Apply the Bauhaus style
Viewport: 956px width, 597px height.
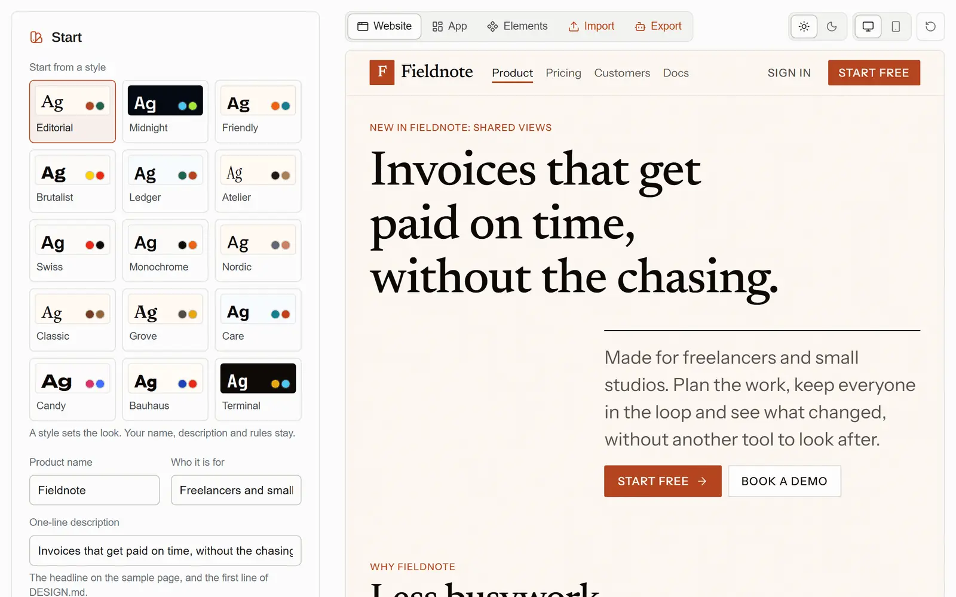click(x=166, y=389)
